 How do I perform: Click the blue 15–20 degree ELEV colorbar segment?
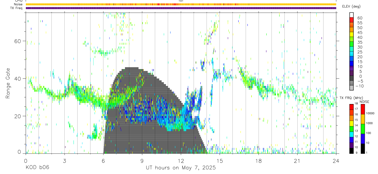coord(352,59)
